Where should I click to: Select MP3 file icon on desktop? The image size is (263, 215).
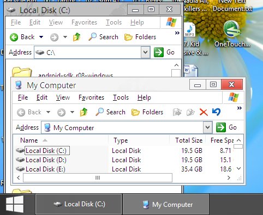click(x=189, y=29)
